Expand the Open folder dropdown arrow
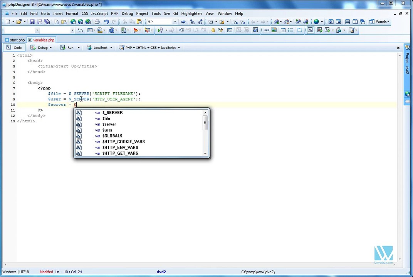This screenshot has width=413, height=277. 24,22
